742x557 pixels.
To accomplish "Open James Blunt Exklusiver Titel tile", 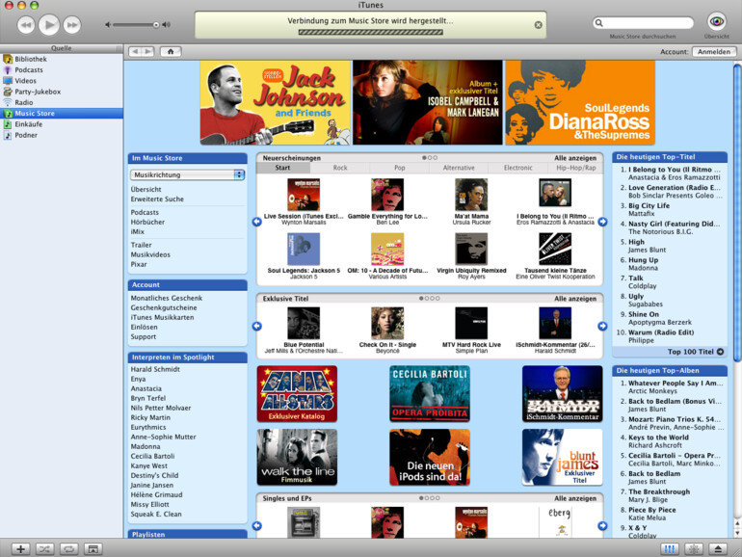I will pyautogui.click(x=562, y=457).
